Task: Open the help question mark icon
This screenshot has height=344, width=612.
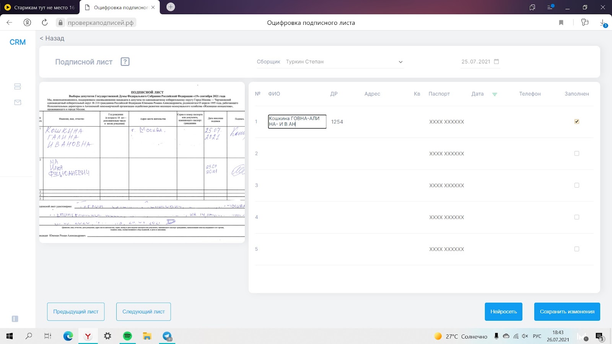Action: [125, 62]
